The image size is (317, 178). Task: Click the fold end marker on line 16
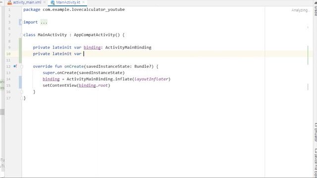pyautogui.click(x=22, y=92)
